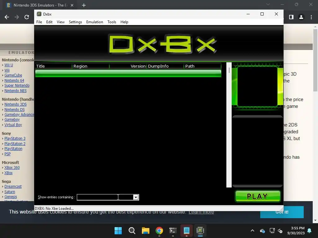Sort game list by Version column
Viewport: 318px width, 238px height.
(128, 66)
